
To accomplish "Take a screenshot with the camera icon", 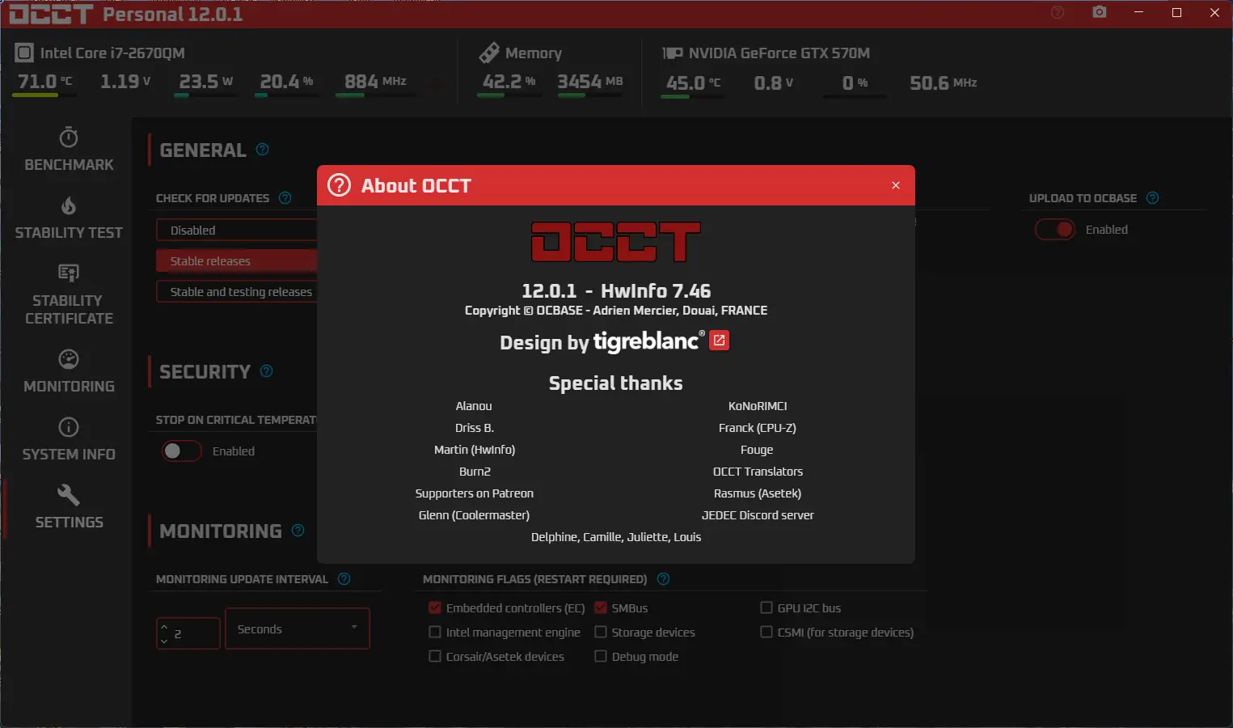I will [x=1100, y=12].
